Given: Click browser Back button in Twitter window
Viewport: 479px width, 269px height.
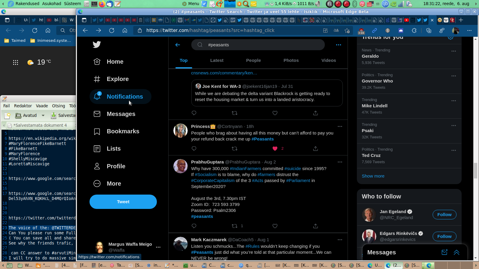Looking at the screenshot, I should point(85,30).
